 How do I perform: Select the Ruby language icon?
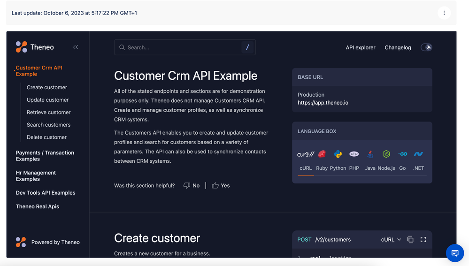pos(322,154)
